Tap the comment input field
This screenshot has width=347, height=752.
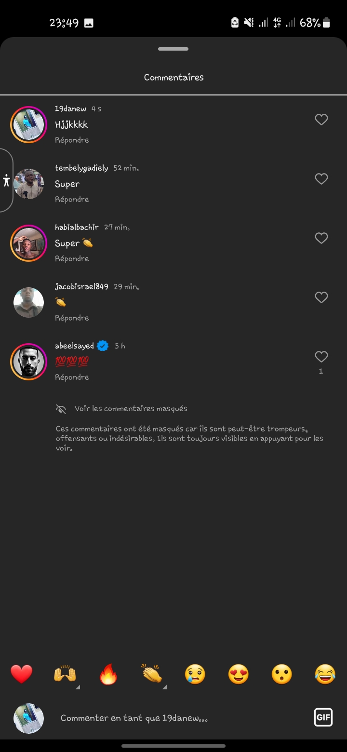pos(183,718)
